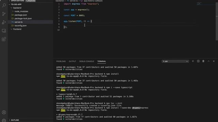The height and width of the screenshot is (122, 218).
Task: Open the Search view in activity bar
Action: [4, 5]
